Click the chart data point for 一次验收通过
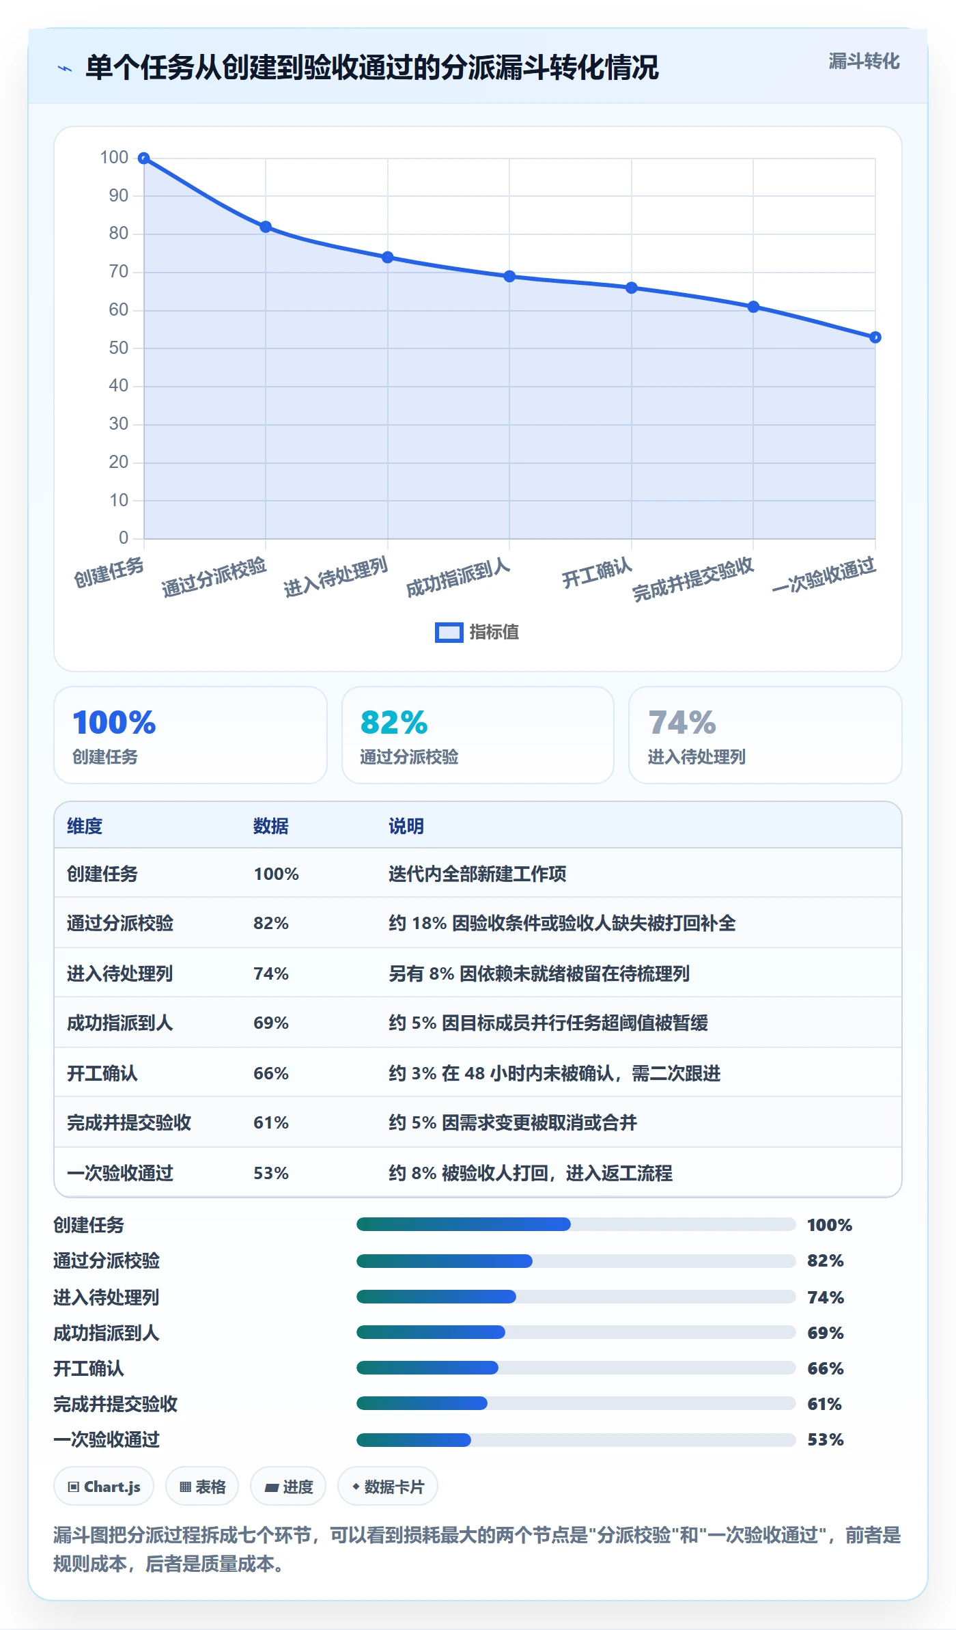This screenshot has width=956, height=1630. click(875, 337)
